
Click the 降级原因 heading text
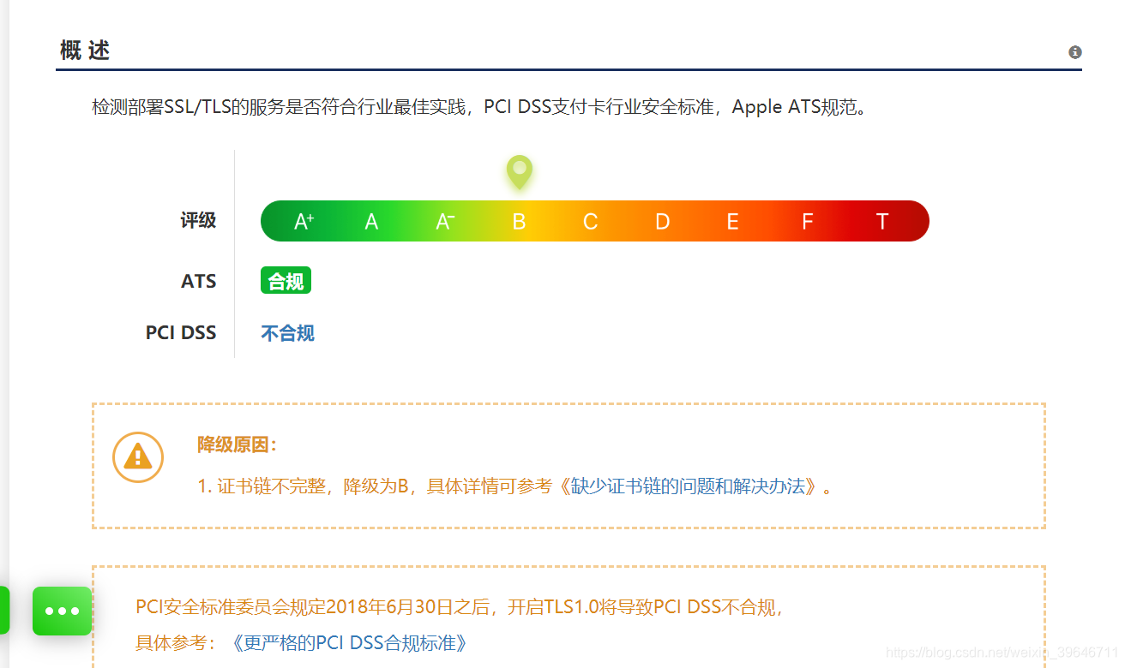coord(238,444)
